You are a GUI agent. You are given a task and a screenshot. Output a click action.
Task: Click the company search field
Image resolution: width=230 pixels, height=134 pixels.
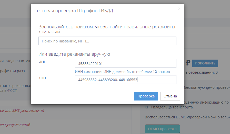click(x=107, y=41)
